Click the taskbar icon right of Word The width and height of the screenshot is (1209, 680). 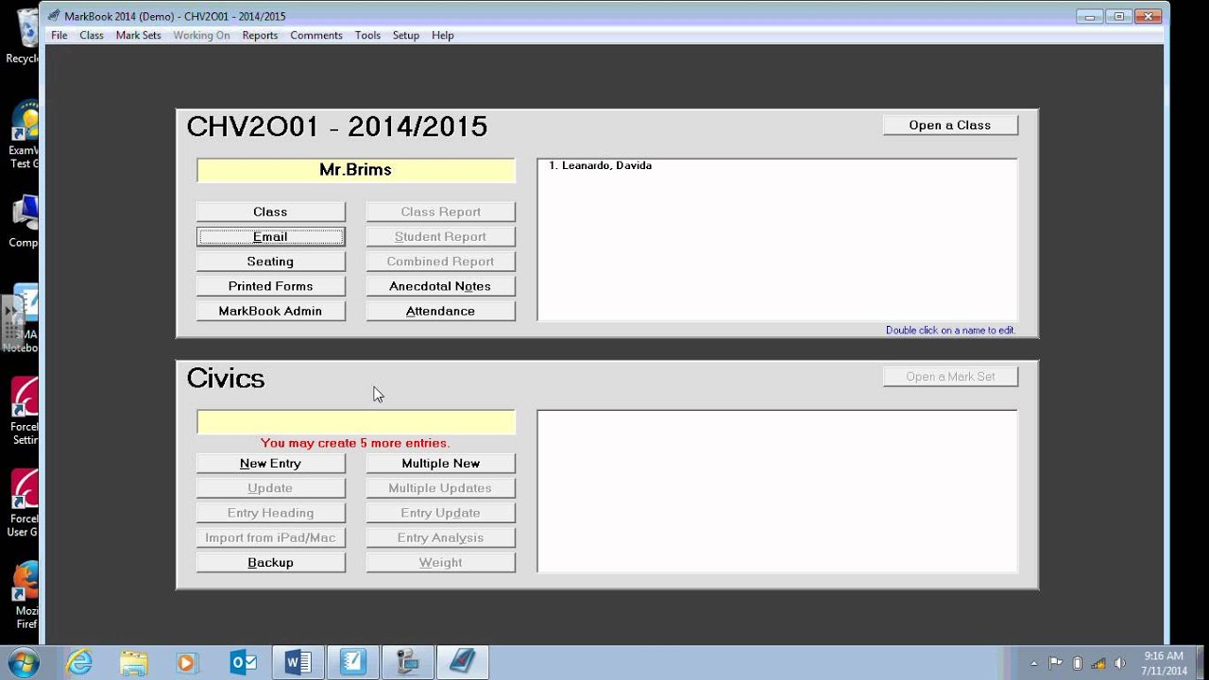(352, 662)
